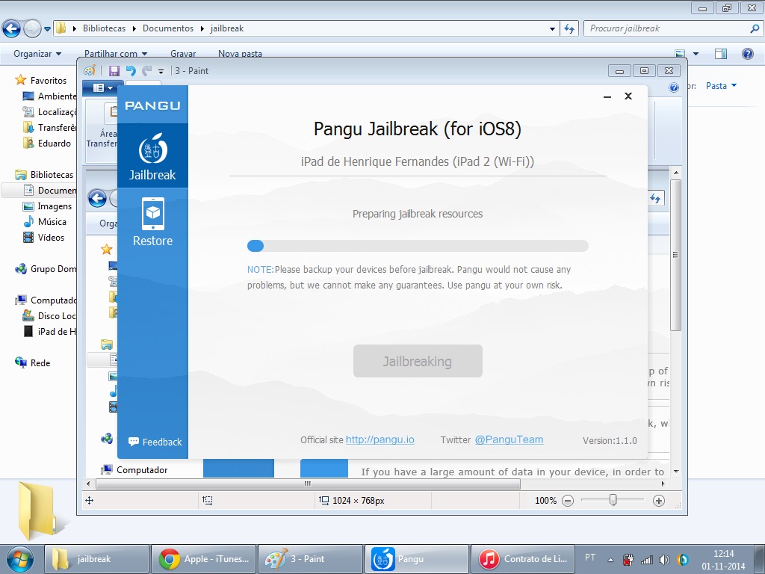Toggle the Explorer preview pane button

pos(721,54)
